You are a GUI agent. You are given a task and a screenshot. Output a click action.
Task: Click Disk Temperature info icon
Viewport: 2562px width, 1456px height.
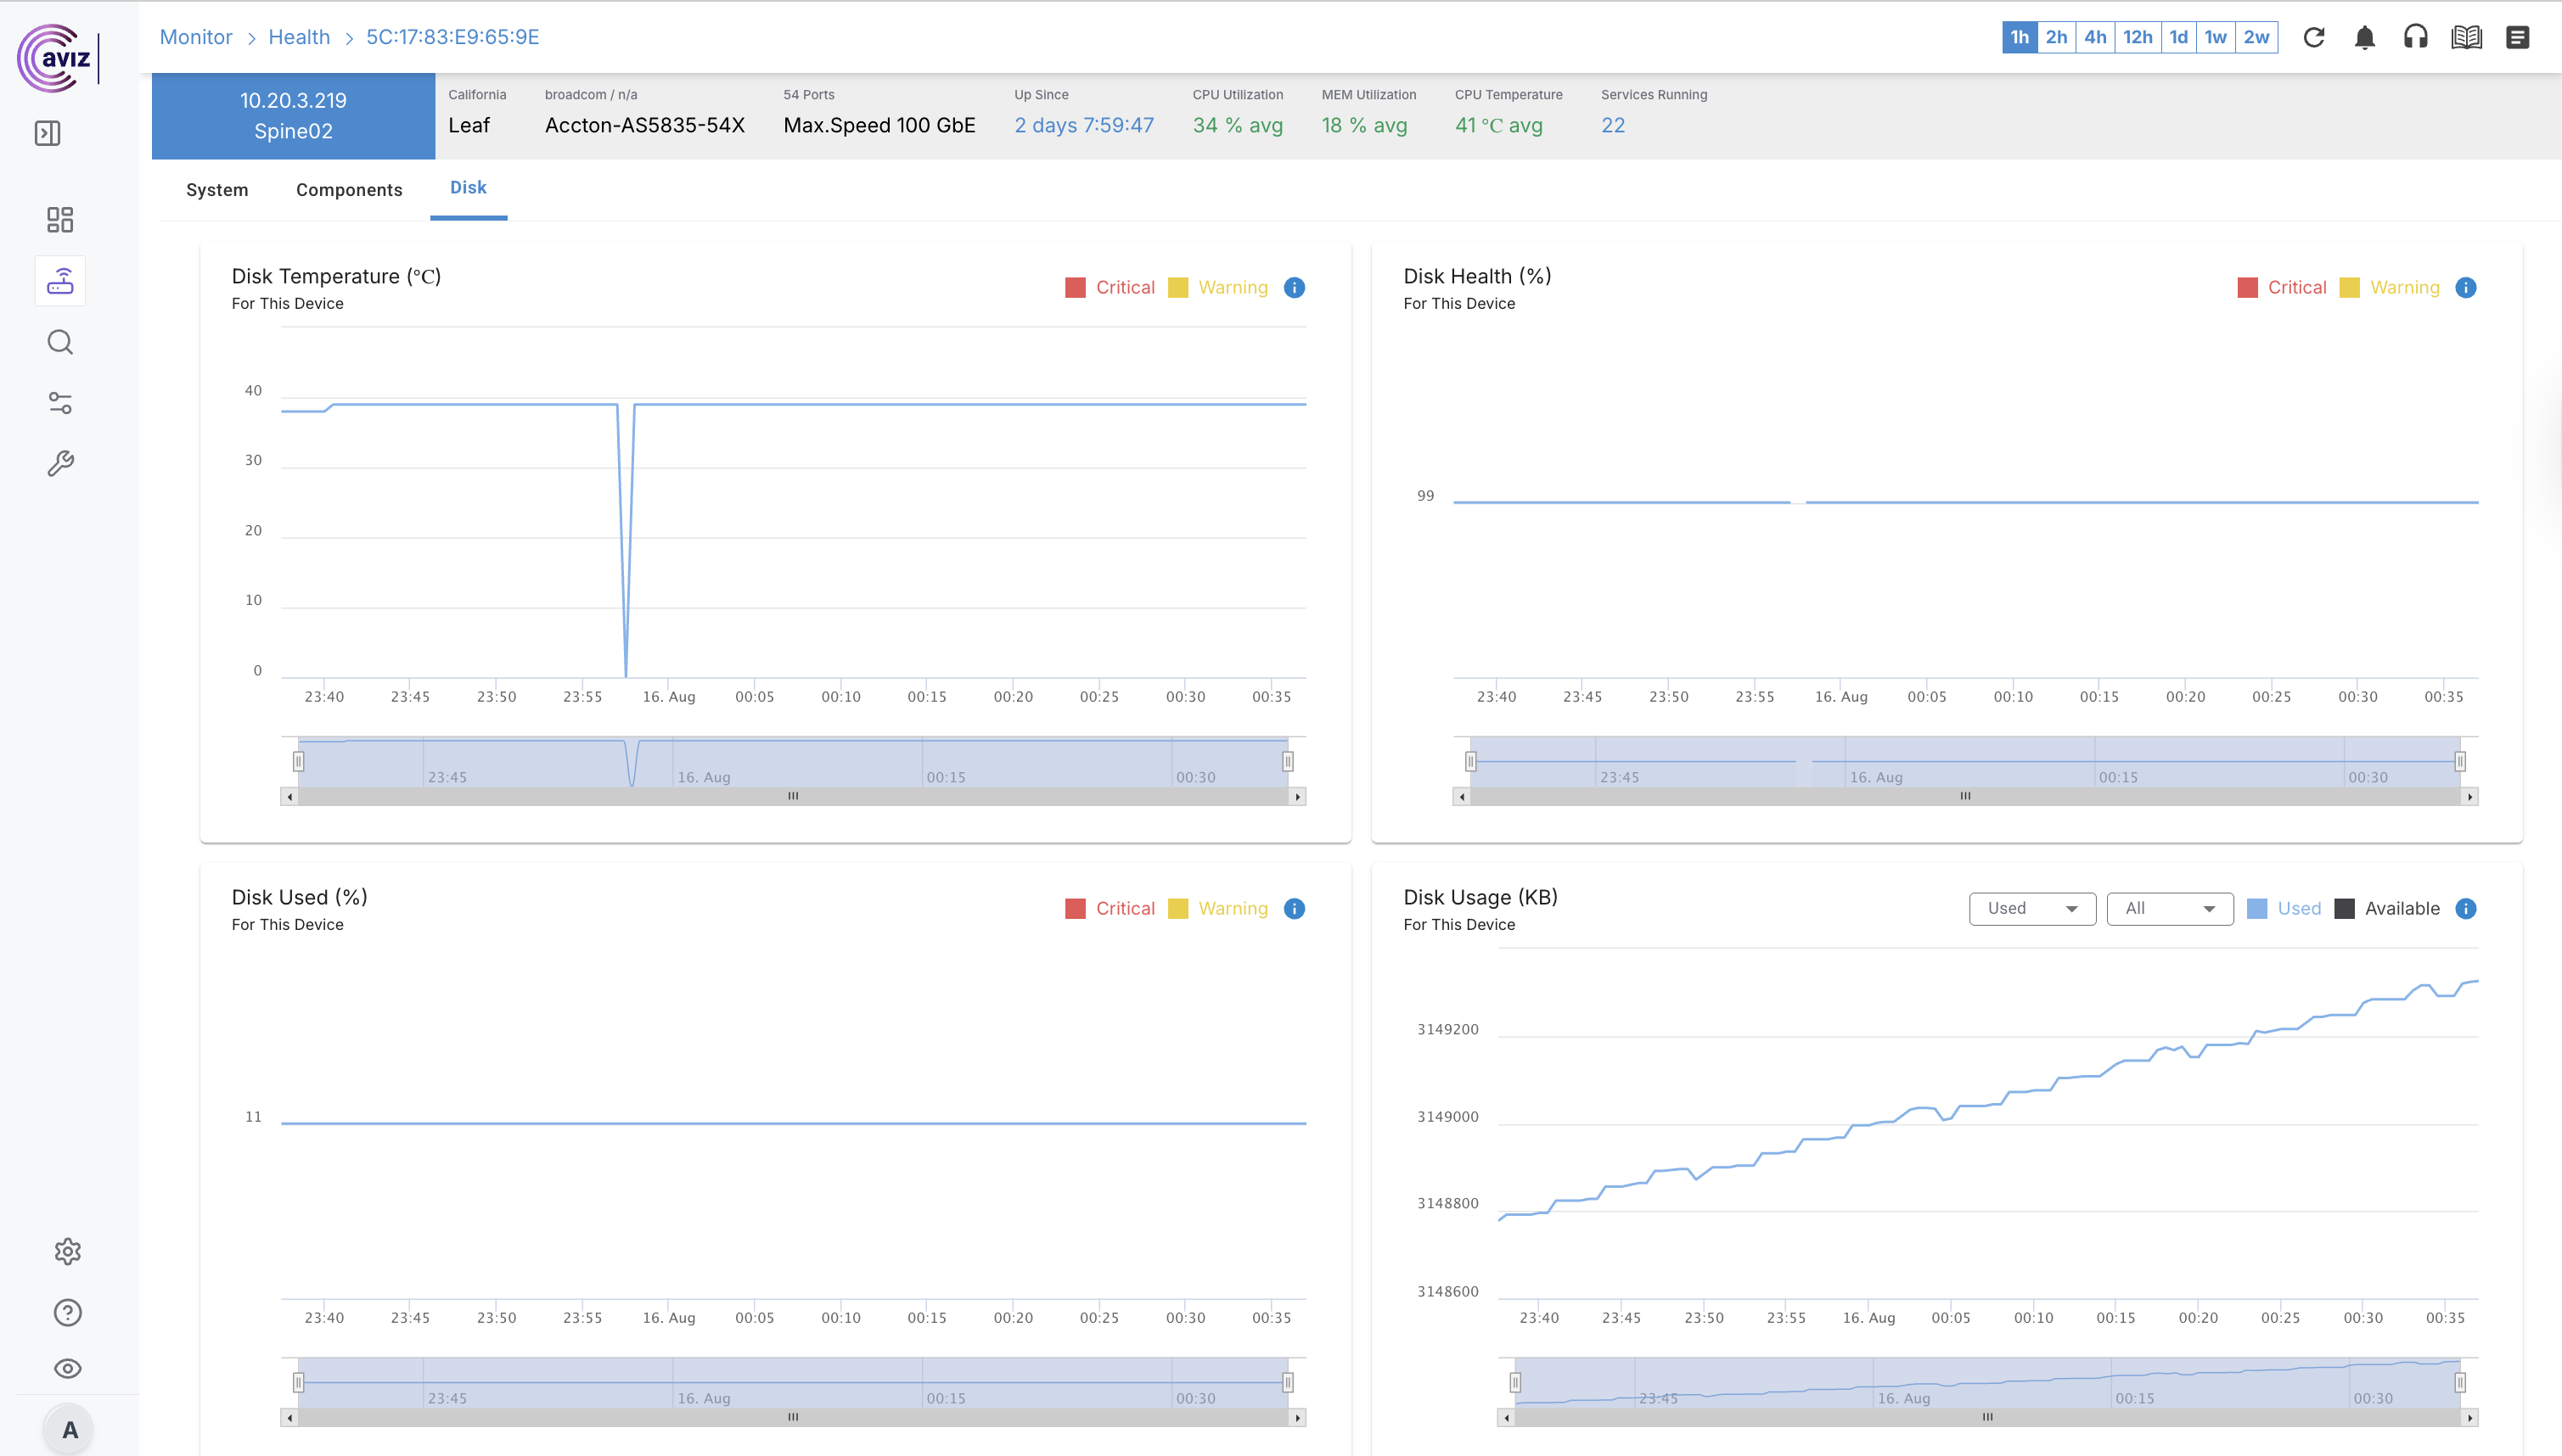pyautogui.click(x=1294, y=288)
